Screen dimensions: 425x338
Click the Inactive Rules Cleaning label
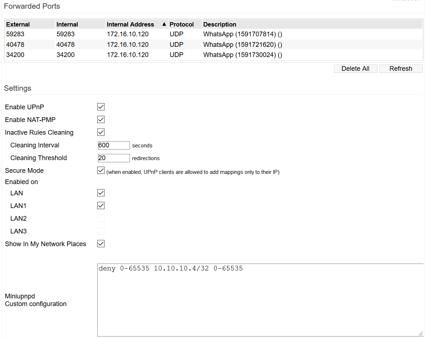click(x=39, y=133)
